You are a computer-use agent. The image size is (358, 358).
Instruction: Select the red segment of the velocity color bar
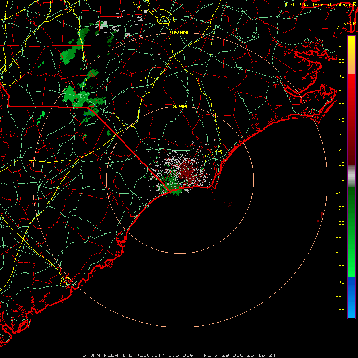[351, 119]
